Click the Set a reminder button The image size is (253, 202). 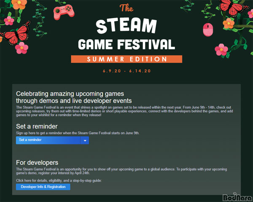48,140
